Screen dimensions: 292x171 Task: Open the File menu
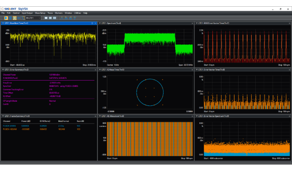(3, 13)
